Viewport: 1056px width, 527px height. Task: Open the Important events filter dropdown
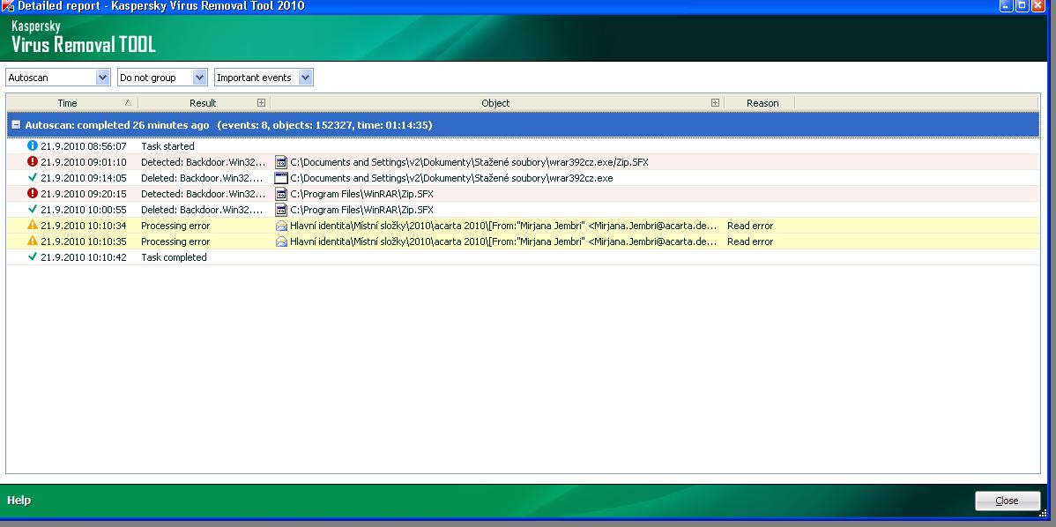pos(264,78)
